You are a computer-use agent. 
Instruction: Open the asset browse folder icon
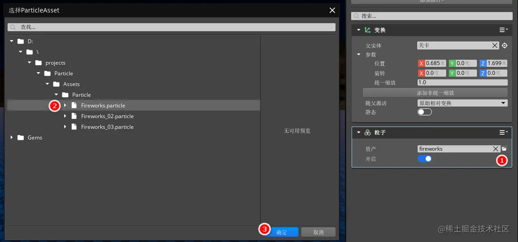tap(504, 149)
